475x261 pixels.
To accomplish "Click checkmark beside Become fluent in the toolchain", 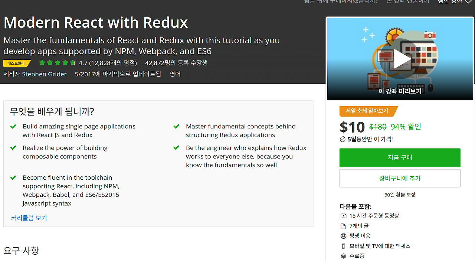I will coord(13,177).
